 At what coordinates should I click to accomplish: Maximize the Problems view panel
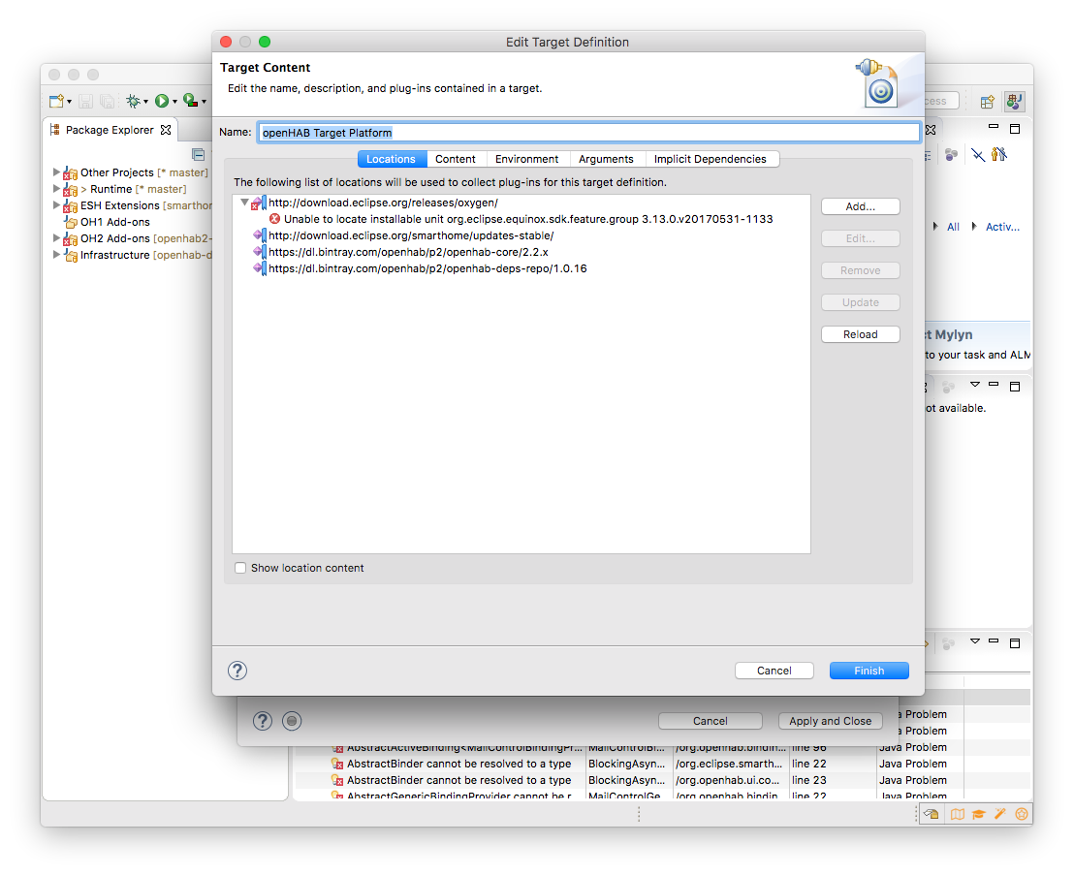[1015, 642]
